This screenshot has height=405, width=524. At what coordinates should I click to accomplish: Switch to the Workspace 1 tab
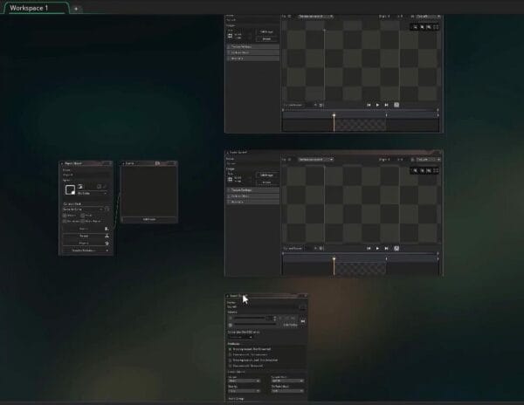[x=36, y=8]
